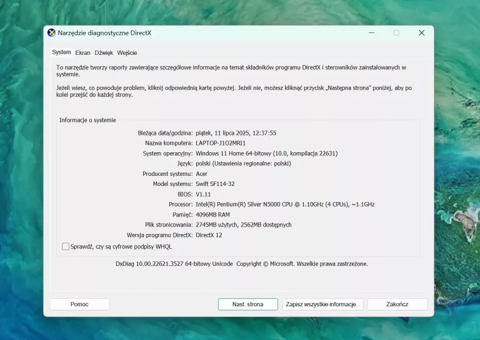The width and height of the screenshot is (480, 340).
Task: Click the computer name LAPTOP-J1O2MRI1
Action: 221,143
